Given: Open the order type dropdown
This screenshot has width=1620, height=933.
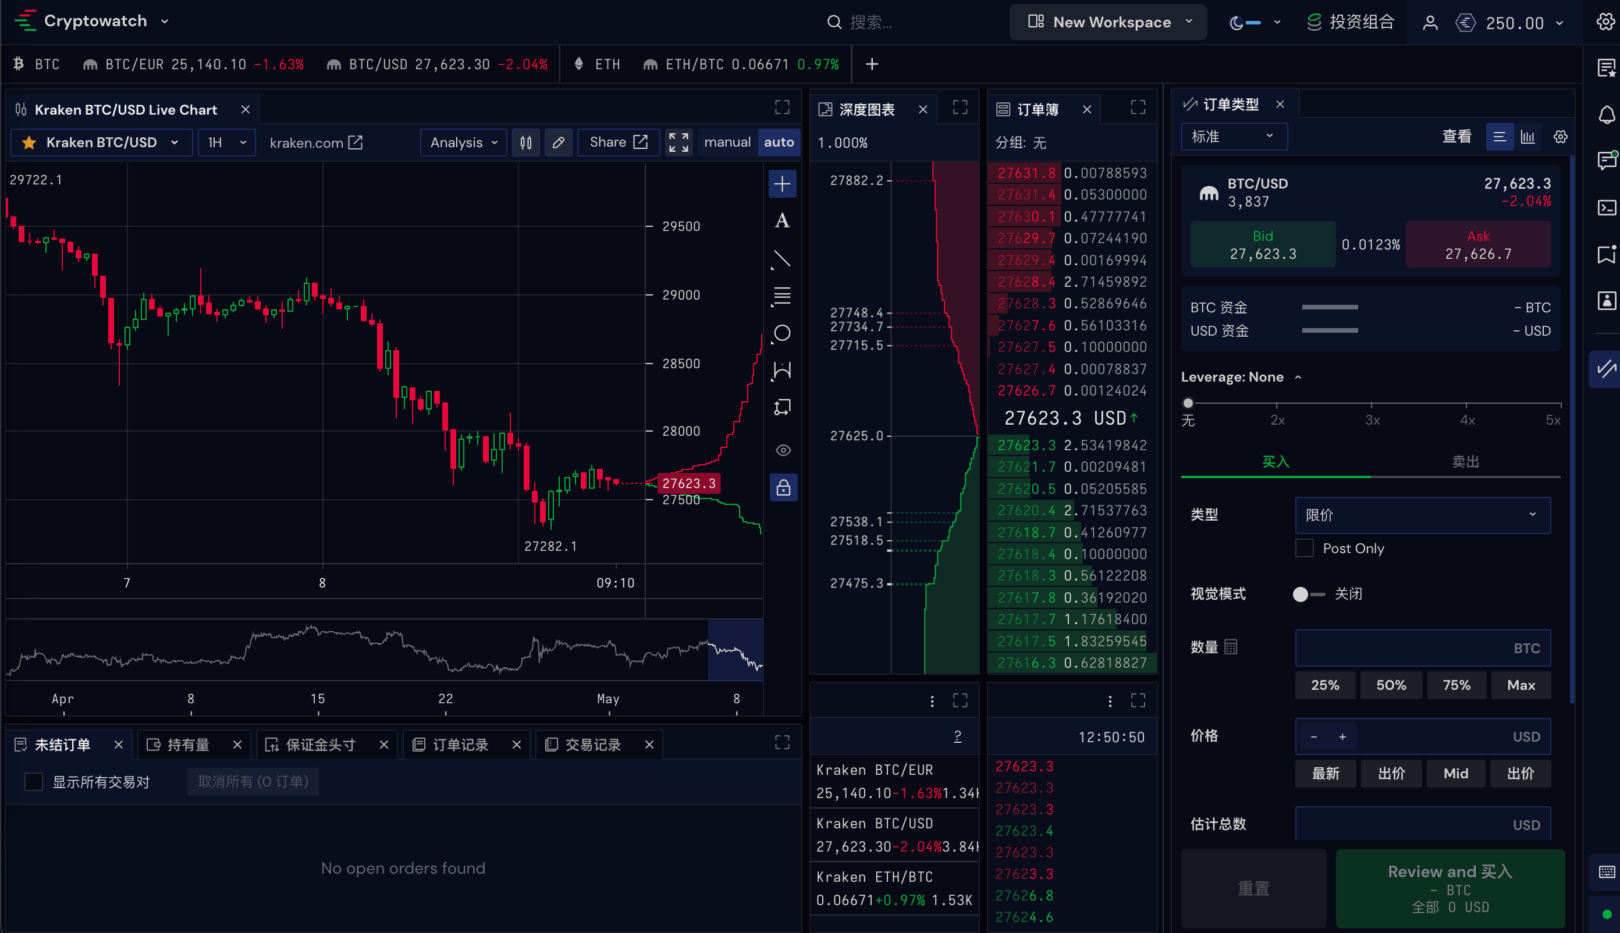Looking at the screenshot, I should (x=1423, y=515).
